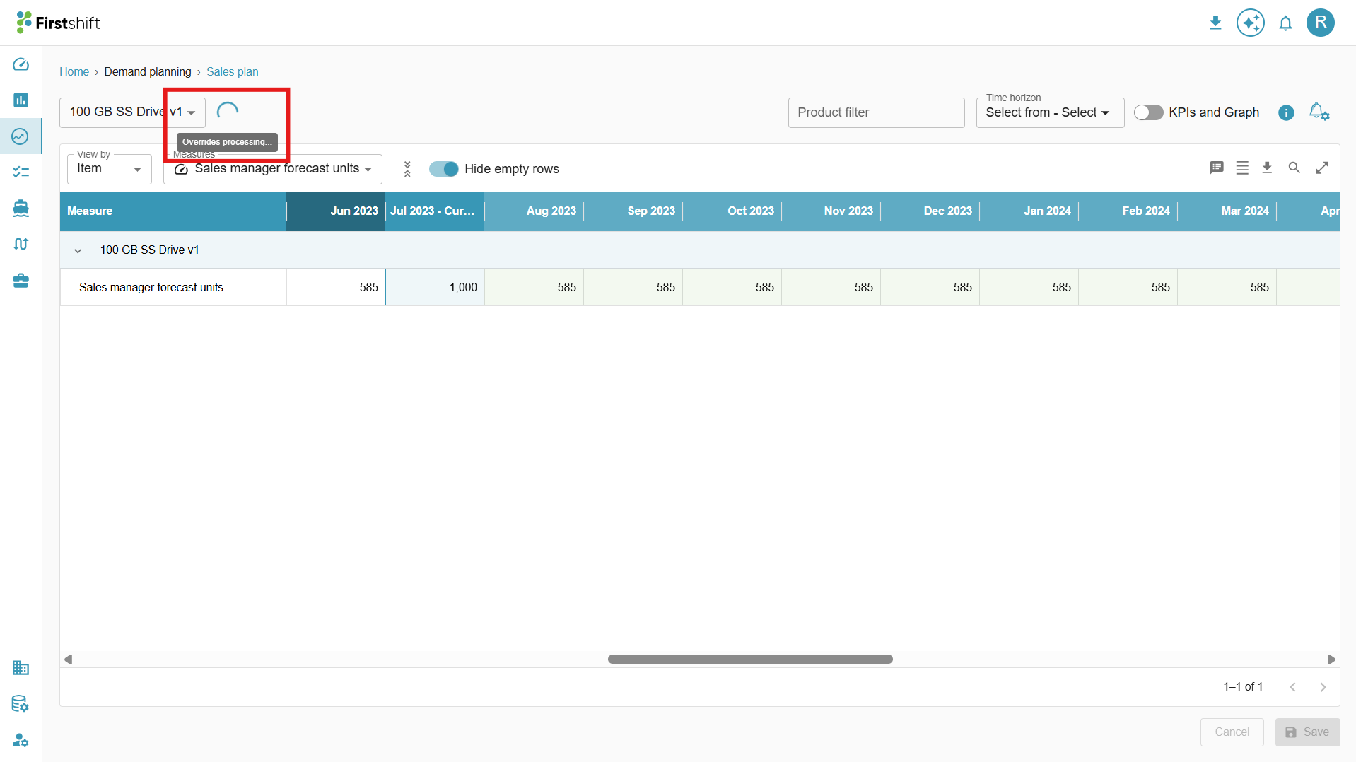
Task: Click the Product filter field
Action: (x=876, y=112)
